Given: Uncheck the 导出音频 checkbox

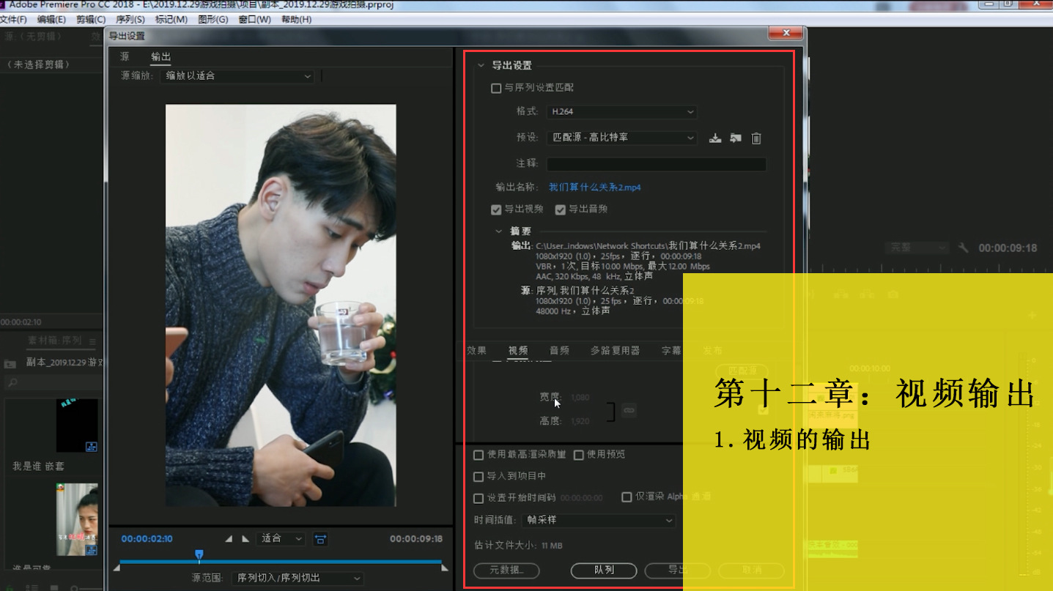Looking at the screenshot, I should (x=561, y=209).
